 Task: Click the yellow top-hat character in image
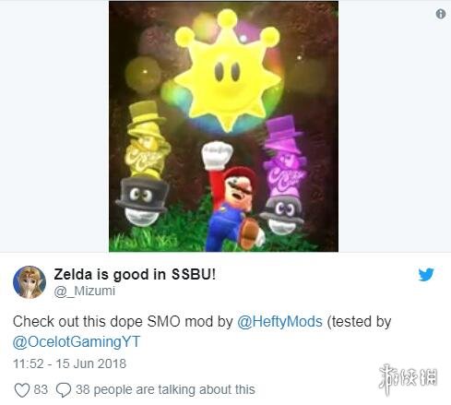pyautogui.click(x=147, y=140)
